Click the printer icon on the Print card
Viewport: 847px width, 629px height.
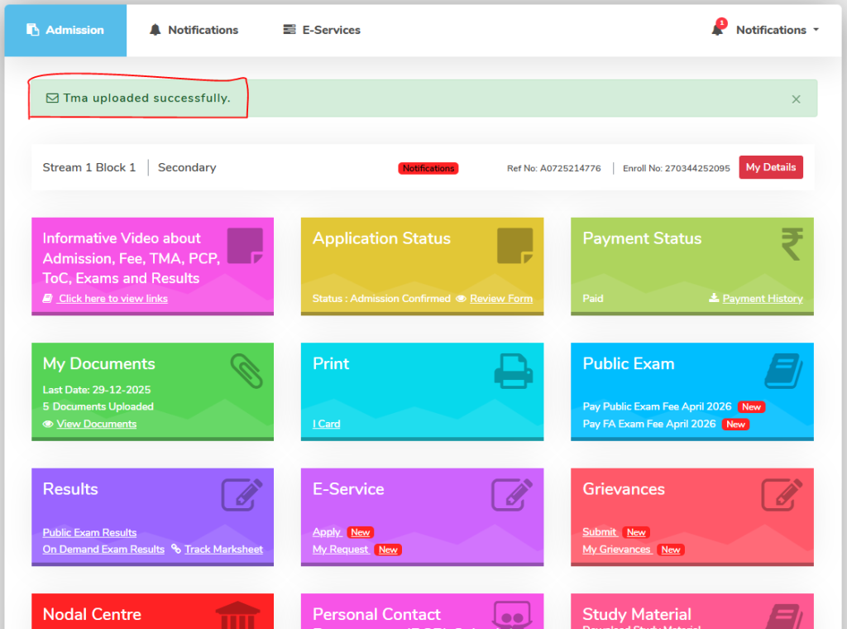[x=513, y=372]
